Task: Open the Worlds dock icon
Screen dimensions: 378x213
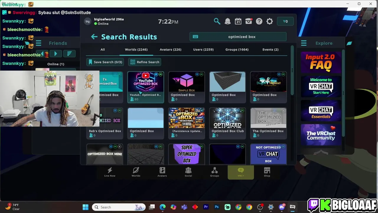Action: (136, 172)
